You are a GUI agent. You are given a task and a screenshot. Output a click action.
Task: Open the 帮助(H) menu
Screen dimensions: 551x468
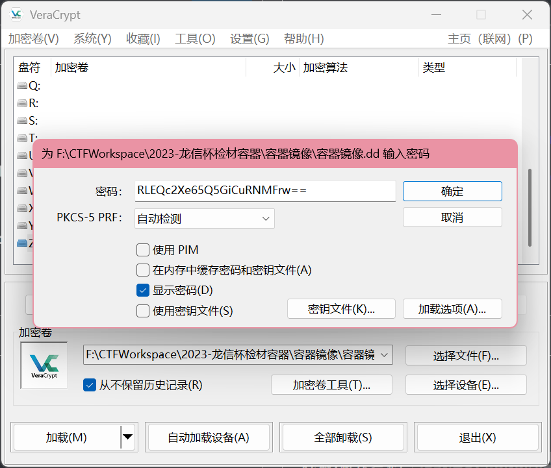tap(304, 38)
